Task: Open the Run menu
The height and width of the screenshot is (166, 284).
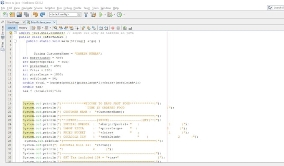Action: (59, 8)
